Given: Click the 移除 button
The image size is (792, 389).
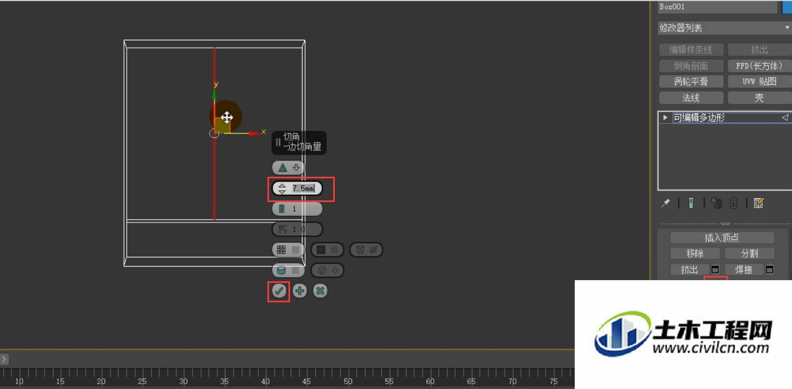Looking at the screenshot, I should pyautogui.click(x=695, y=253).
